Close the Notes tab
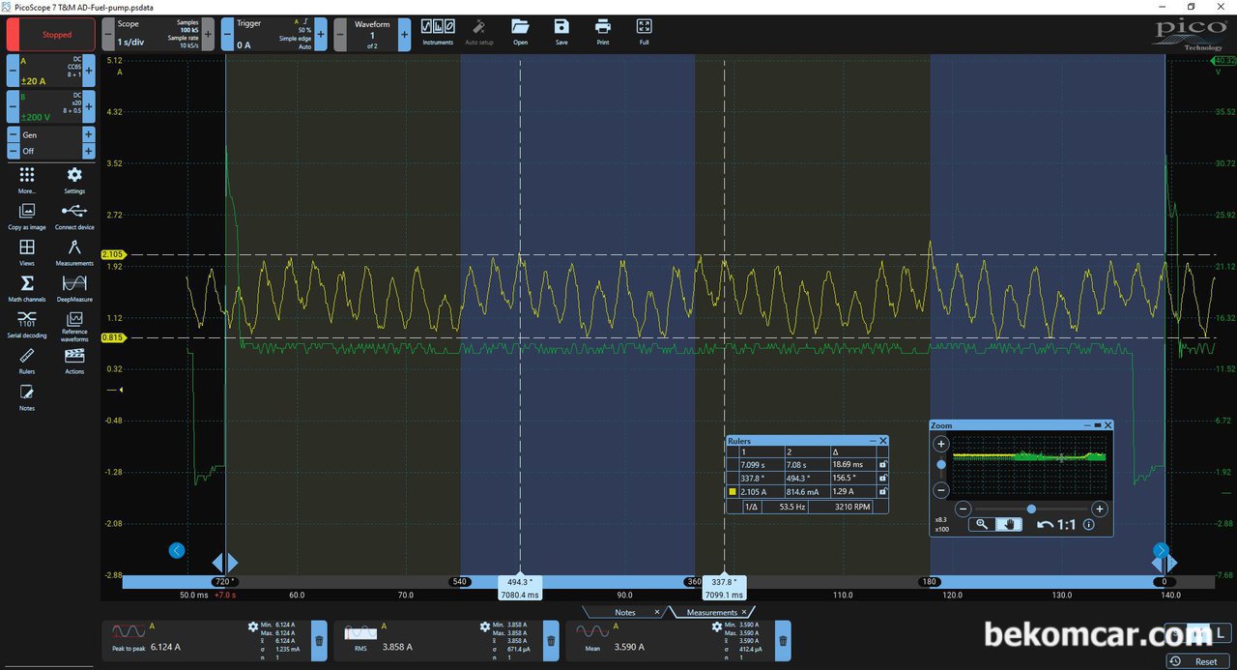1237x670 pixels. (657, 612)
